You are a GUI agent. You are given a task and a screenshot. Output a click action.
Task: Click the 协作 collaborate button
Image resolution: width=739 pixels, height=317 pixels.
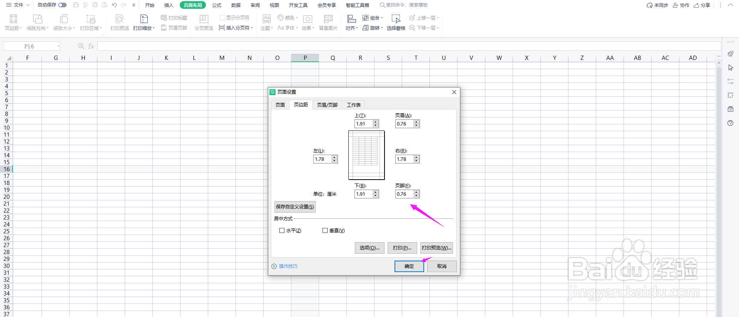coord(681,5)
